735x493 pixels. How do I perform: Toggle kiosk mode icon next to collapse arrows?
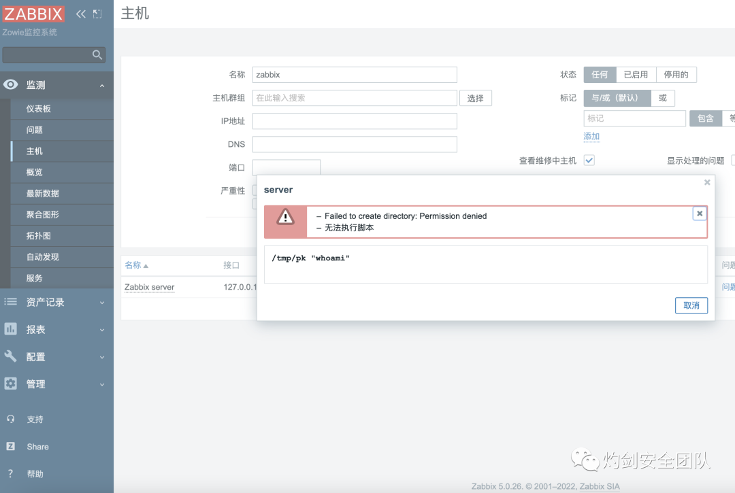pyautogui.click(x=97, y=14)
